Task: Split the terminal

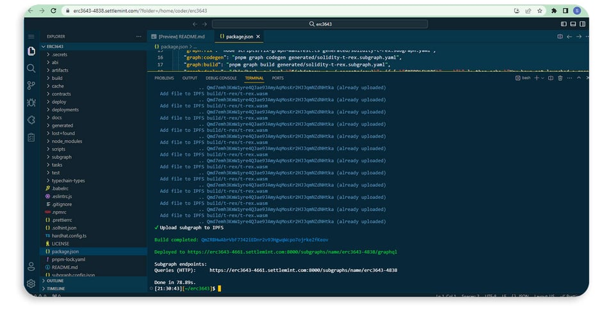Action: click(x=551, y=78)
